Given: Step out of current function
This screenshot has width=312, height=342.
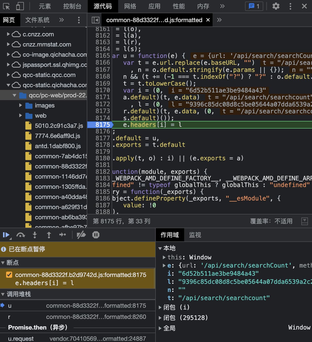Looking at the screenshot, I should pos(49,235).
